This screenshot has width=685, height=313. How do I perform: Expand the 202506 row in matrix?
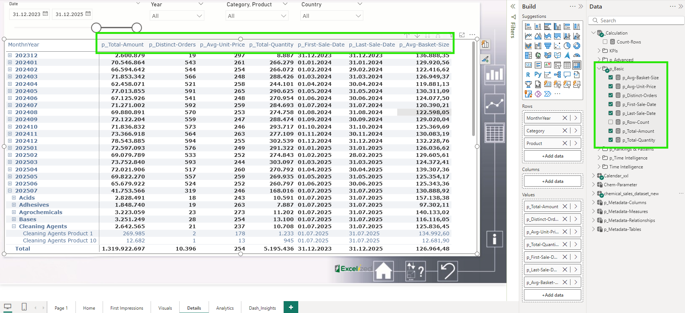(x=10, y=184)
